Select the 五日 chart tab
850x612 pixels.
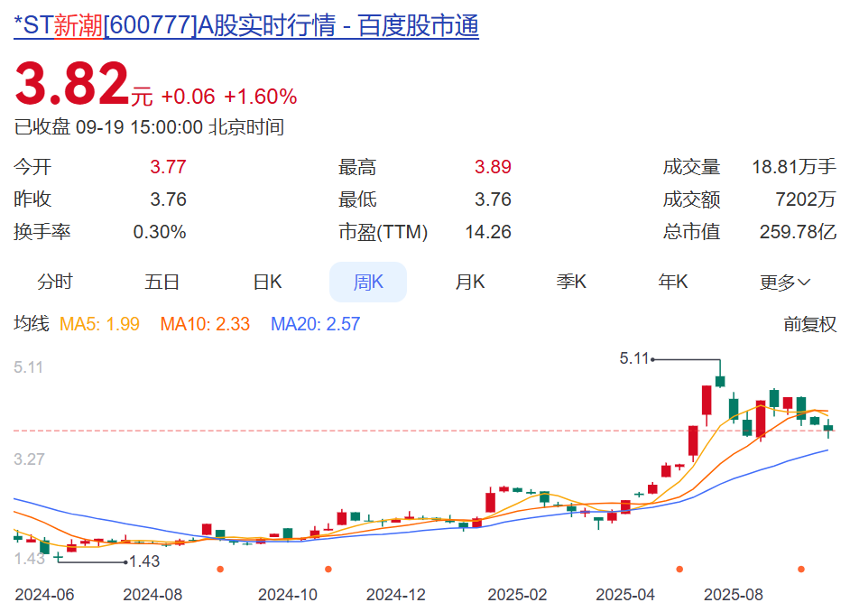click(162, 282)
